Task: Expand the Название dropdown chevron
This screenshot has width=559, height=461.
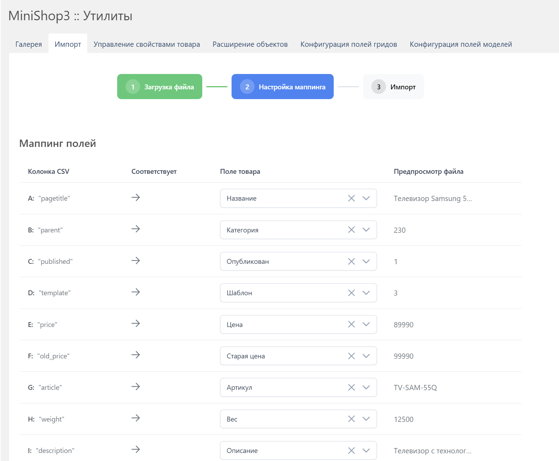Action: point(366,198)
